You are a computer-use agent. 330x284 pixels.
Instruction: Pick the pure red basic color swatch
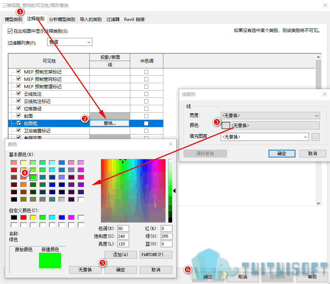tap(14, 170)
